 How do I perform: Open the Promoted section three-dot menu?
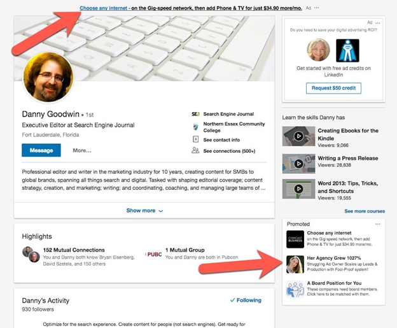[378, 224]
